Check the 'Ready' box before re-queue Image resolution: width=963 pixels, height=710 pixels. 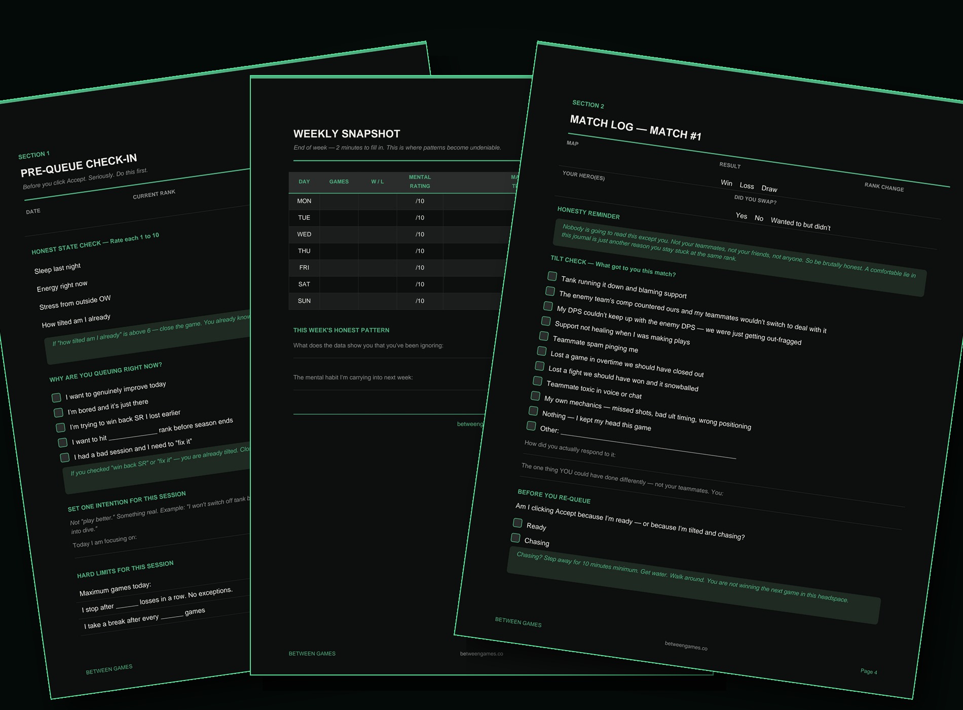517,522
